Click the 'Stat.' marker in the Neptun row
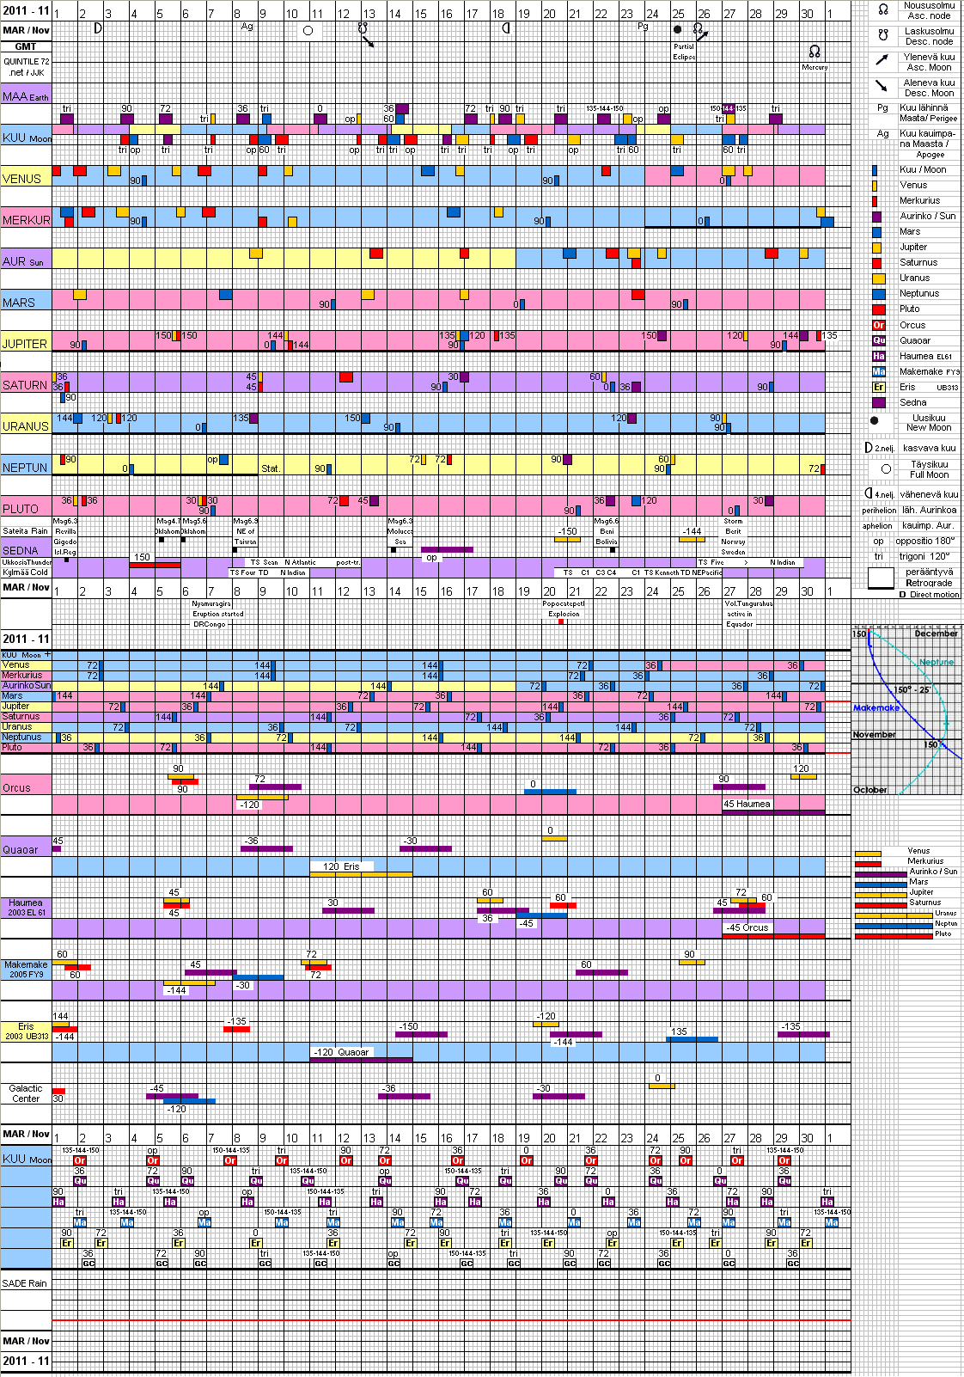964x1377 pixels. coord(271,468)
